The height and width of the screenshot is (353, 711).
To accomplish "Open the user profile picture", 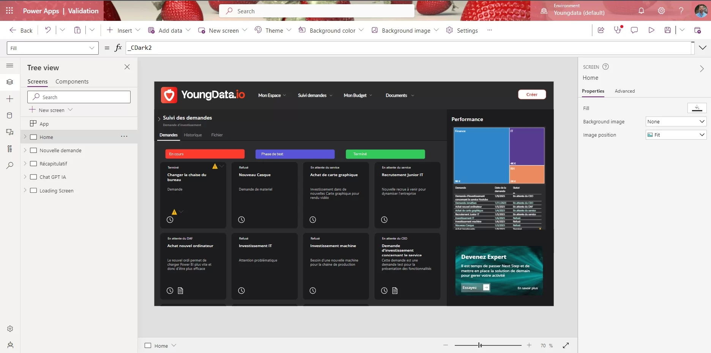I will coord(701,11).
